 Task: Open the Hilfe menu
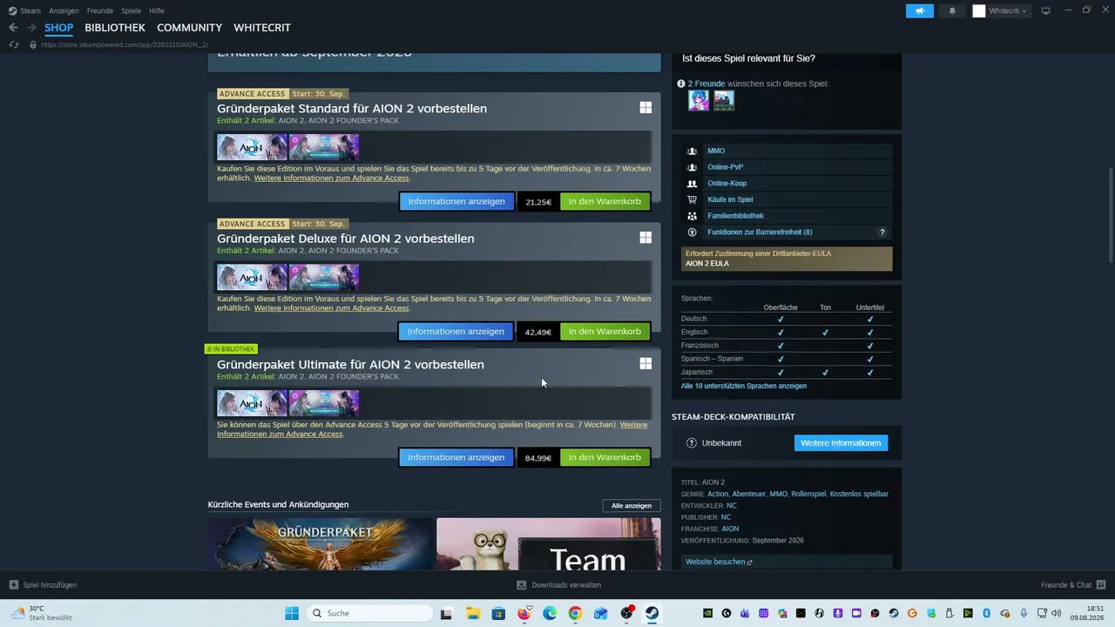point(157,10)
